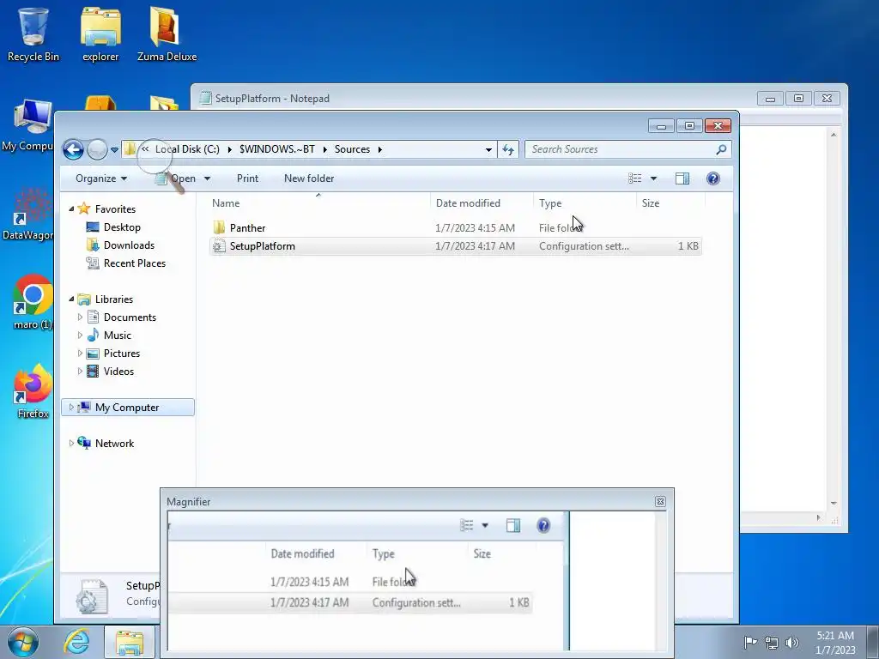Open the Organize menu
This screenshot has width=879, height=659.
(101, 178)
